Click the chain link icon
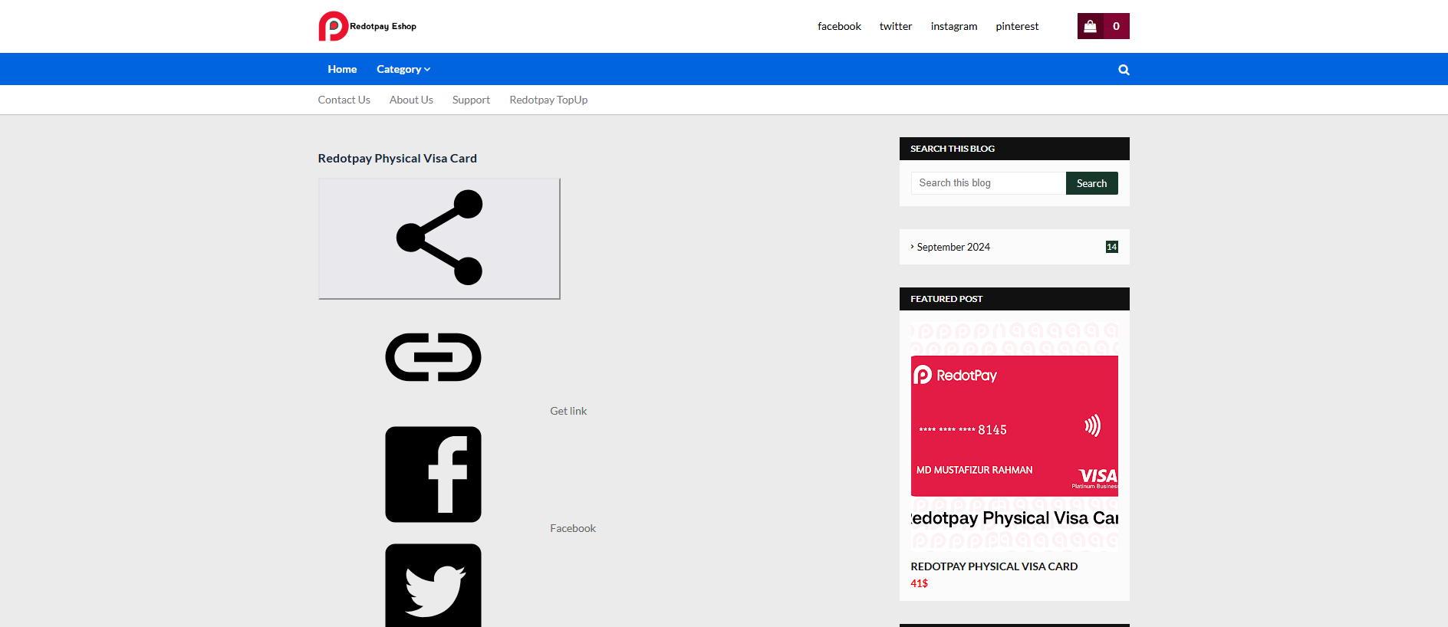The height and width of the screenshot is (627, 1448). coord(433,357)
